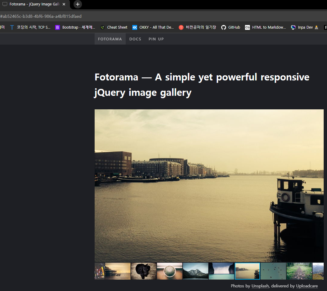Follow the Unsplash link
The width and height of the screenshot is (327, 291).
[x=260, y=286]
